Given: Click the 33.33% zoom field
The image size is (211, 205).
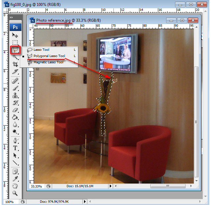Looking at the screenshot, I should click(36, 186).
